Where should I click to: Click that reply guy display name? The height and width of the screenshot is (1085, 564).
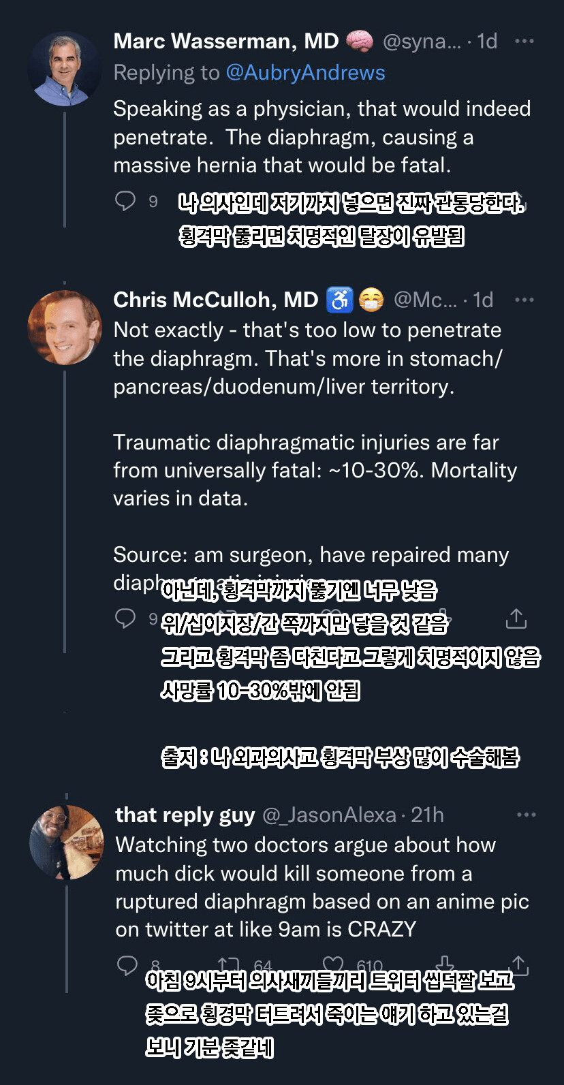tap(185, 815)
